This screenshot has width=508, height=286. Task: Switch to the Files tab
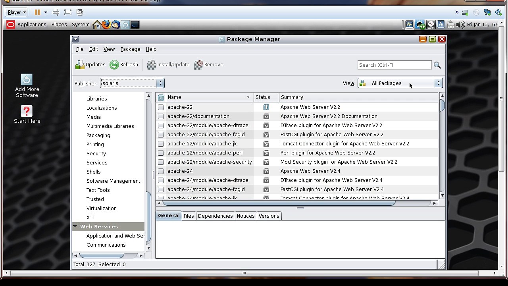coord(189,216)
